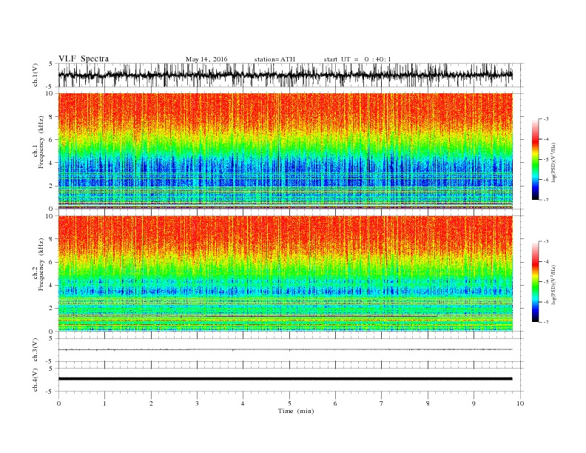Click inside the ch.2 frequency spectrogram
The width and height of the screenshot is (586, 453).
coord(286,274)
